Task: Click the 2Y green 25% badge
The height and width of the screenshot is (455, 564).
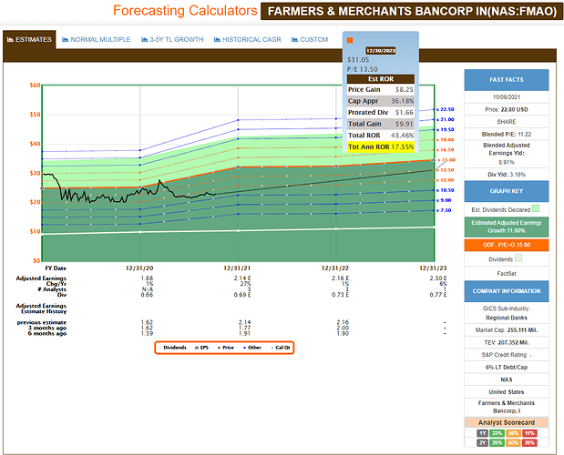Action: coord(497,443)
